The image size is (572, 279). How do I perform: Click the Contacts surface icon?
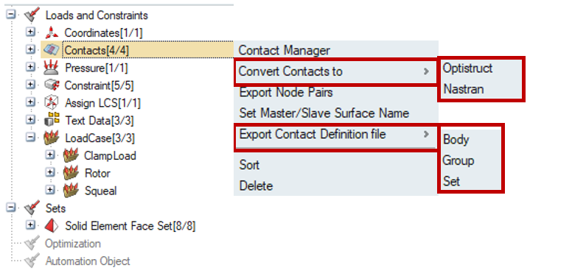tap(51, 50)
